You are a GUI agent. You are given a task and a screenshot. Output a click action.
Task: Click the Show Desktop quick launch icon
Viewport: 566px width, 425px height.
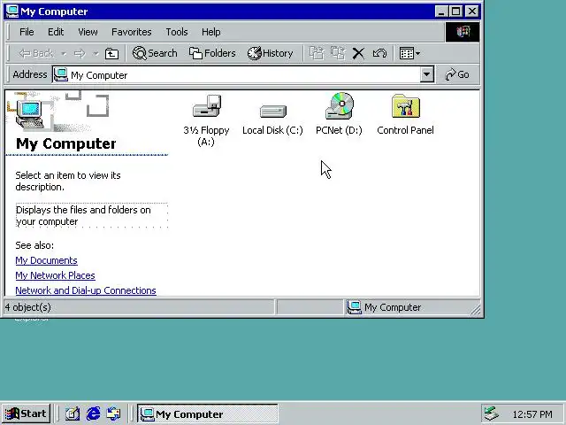tap(73, 413)
